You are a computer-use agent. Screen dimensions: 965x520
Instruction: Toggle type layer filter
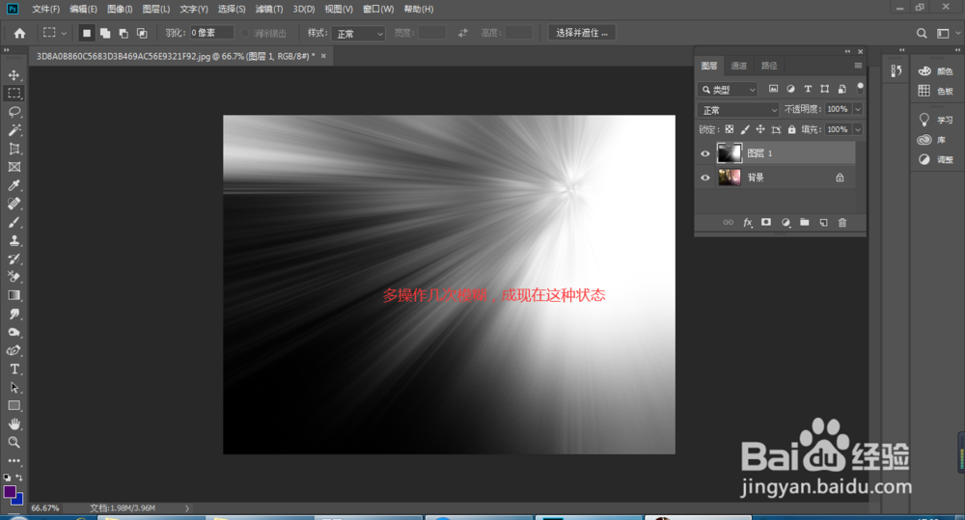click(808, 89)
